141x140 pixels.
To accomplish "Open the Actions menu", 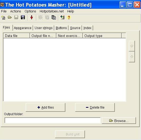I will [x=16, y=11].
